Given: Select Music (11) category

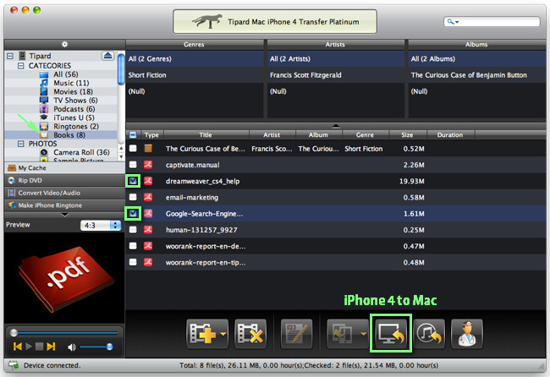Looking at the screenshot, I should [x=71, y=83].
